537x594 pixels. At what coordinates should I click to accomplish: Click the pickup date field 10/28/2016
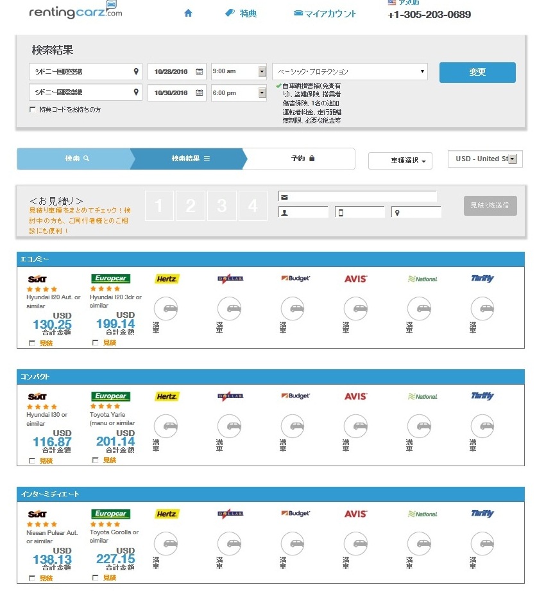(x=176, y=71)
